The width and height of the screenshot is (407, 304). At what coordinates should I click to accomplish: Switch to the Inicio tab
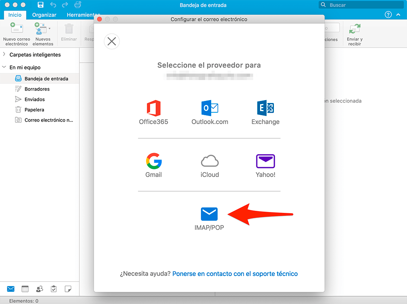pos(15,15)
